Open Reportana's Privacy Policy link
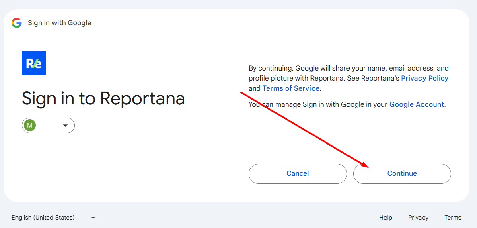Screen dimensions: 477x228 pyautogui.click(x=425, y=78)
